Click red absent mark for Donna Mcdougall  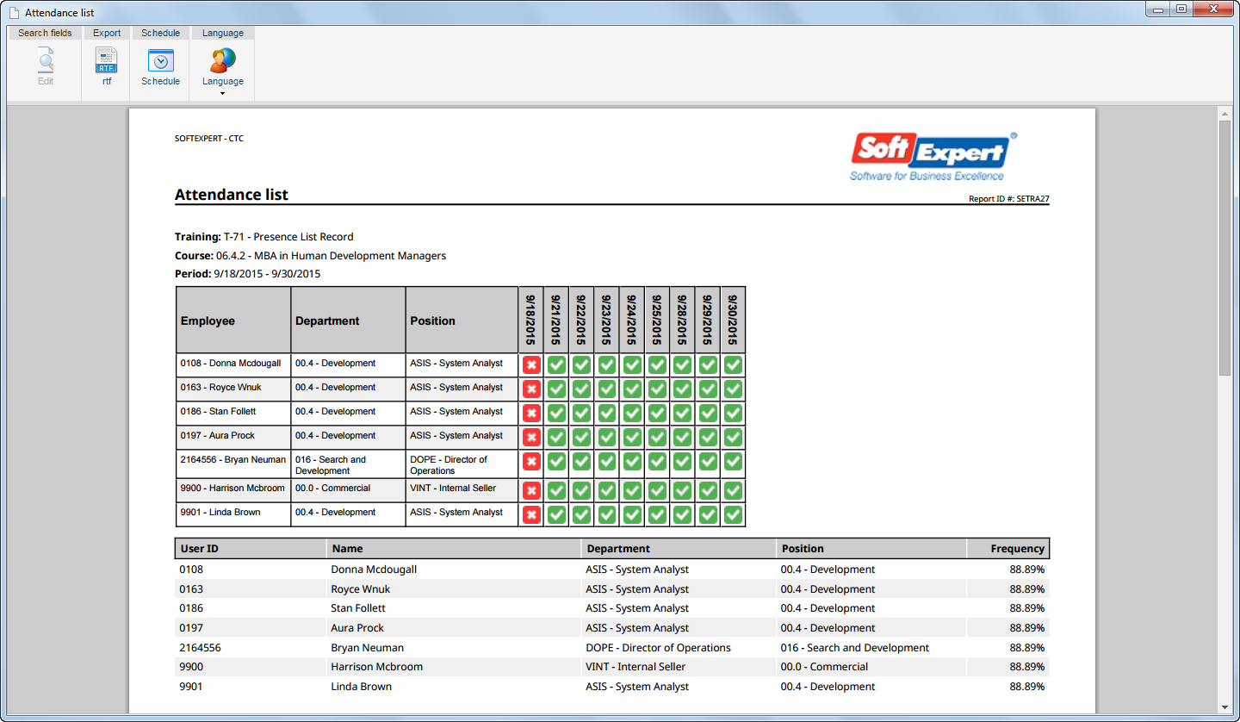531,364
